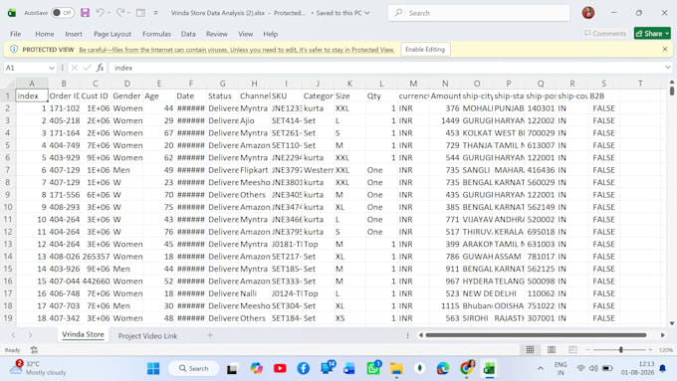This screenshot has height=381, width=677.
Task: Expand the formula bar chevron
Action: 668,68
